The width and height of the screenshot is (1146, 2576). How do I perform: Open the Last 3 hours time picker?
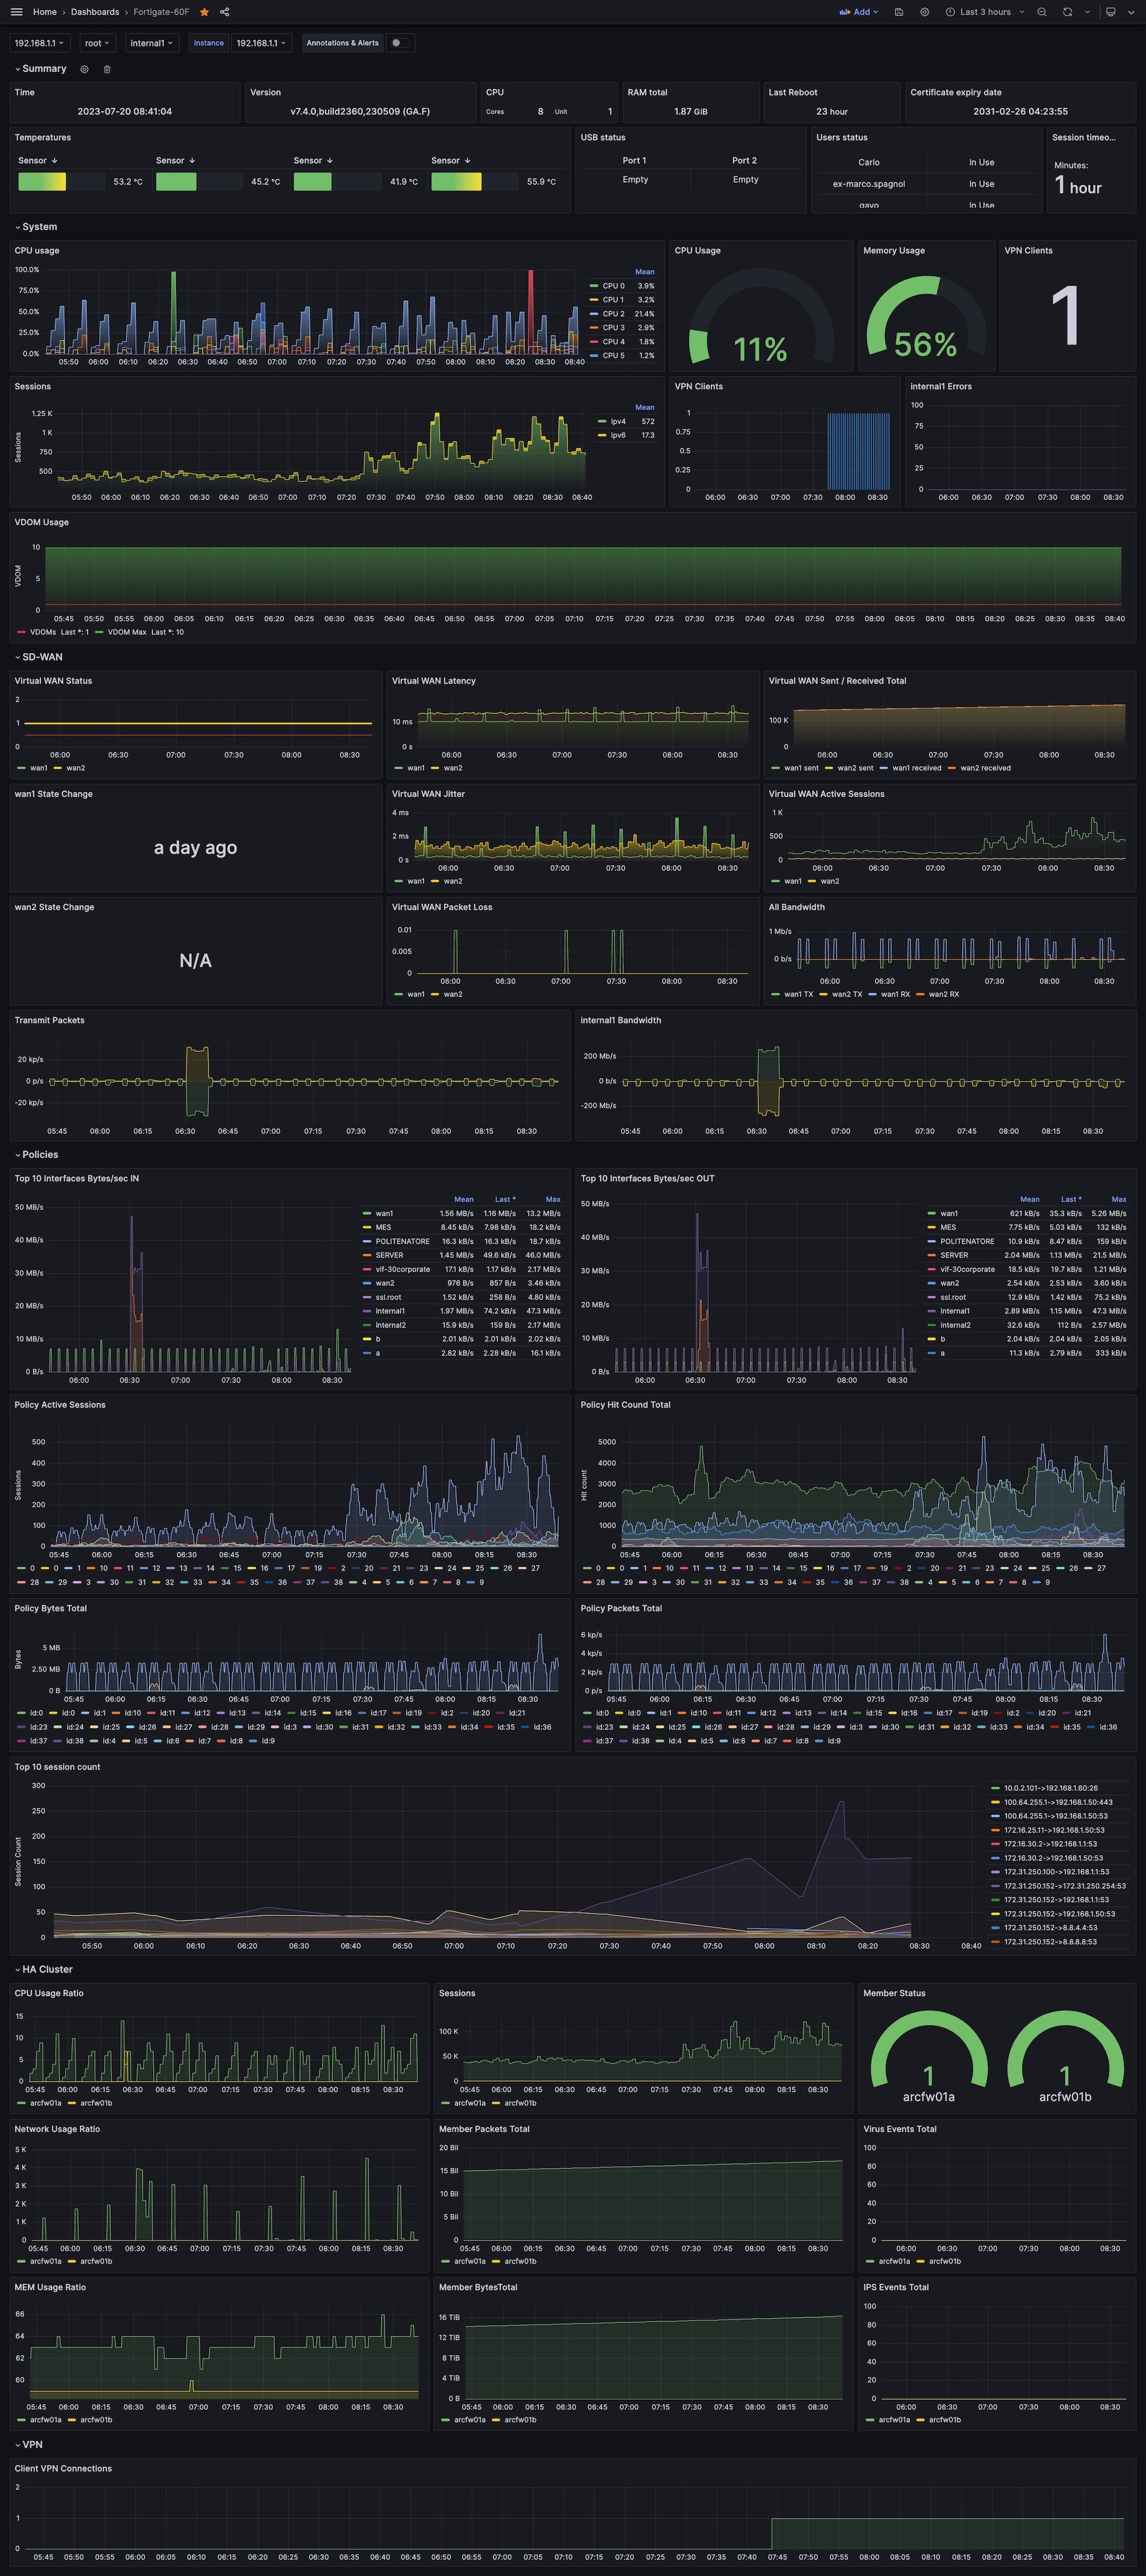985,12
